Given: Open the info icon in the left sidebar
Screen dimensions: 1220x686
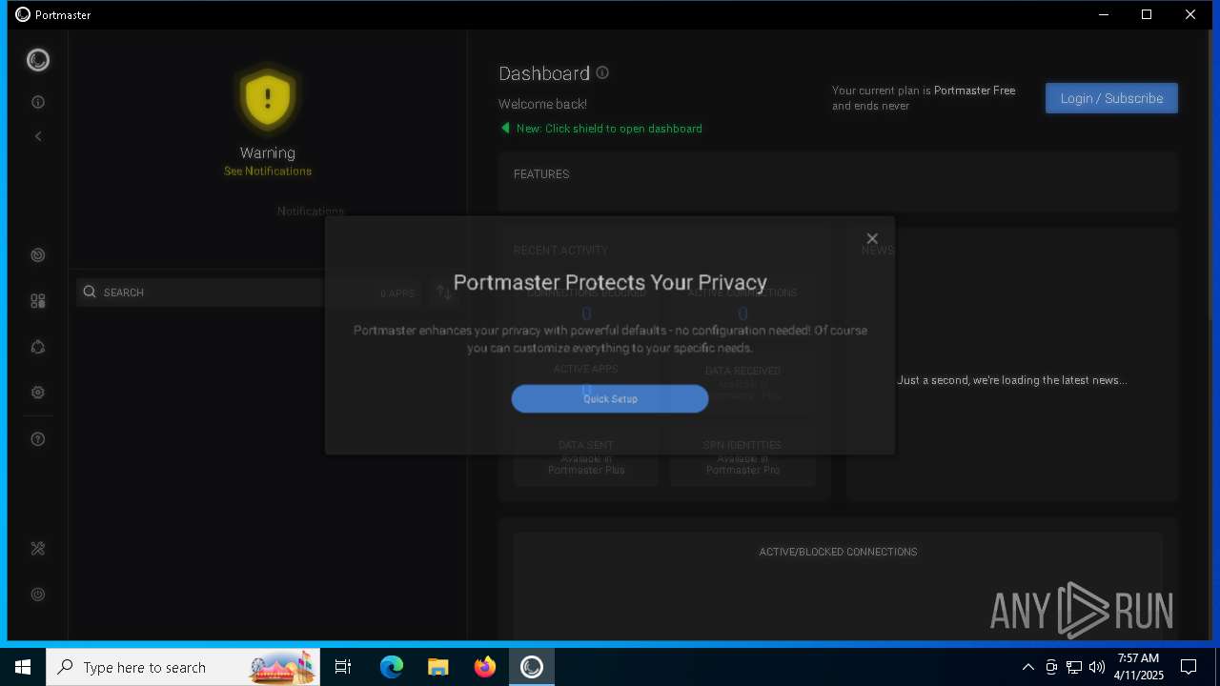Looking at the screenshot, I should (38, 102).
